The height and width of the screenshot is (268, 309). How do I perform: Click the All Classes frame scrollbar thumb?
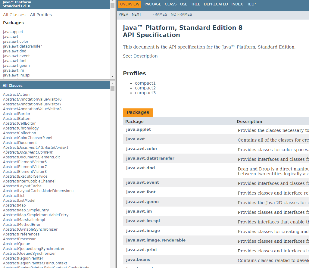click(x=113, y=89)
